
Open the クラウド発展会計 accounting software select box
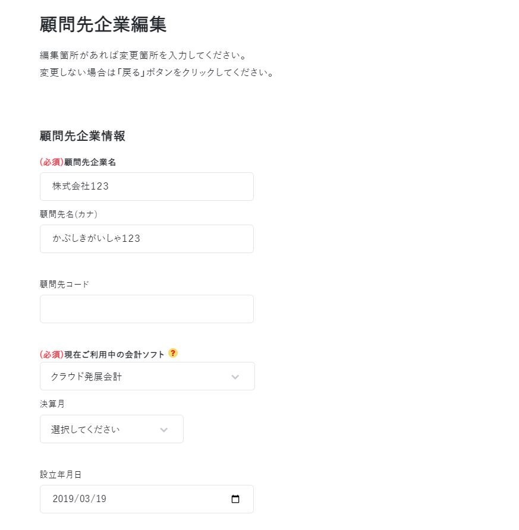147,376
